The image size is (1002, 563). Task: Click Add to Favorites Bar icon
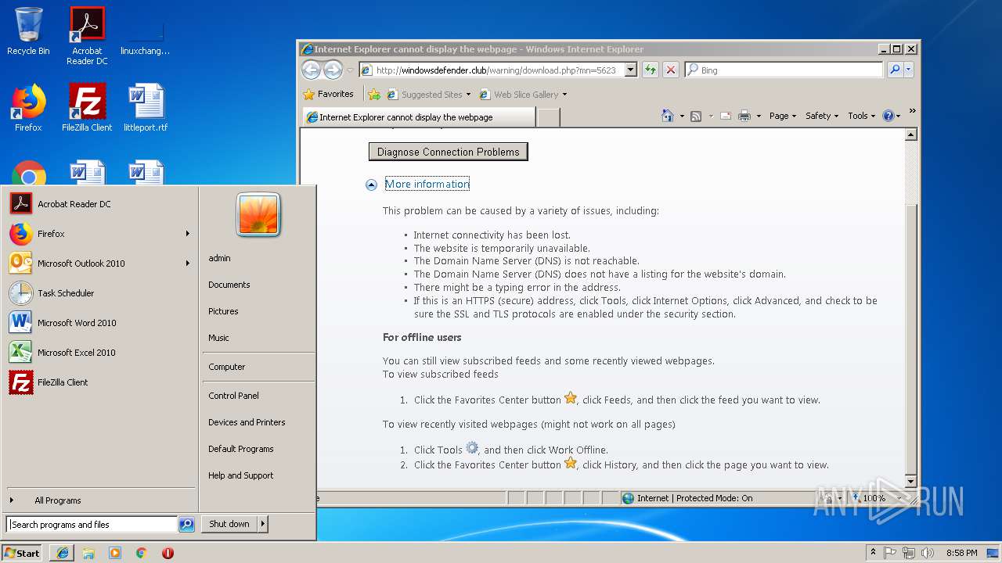point(374,94)
